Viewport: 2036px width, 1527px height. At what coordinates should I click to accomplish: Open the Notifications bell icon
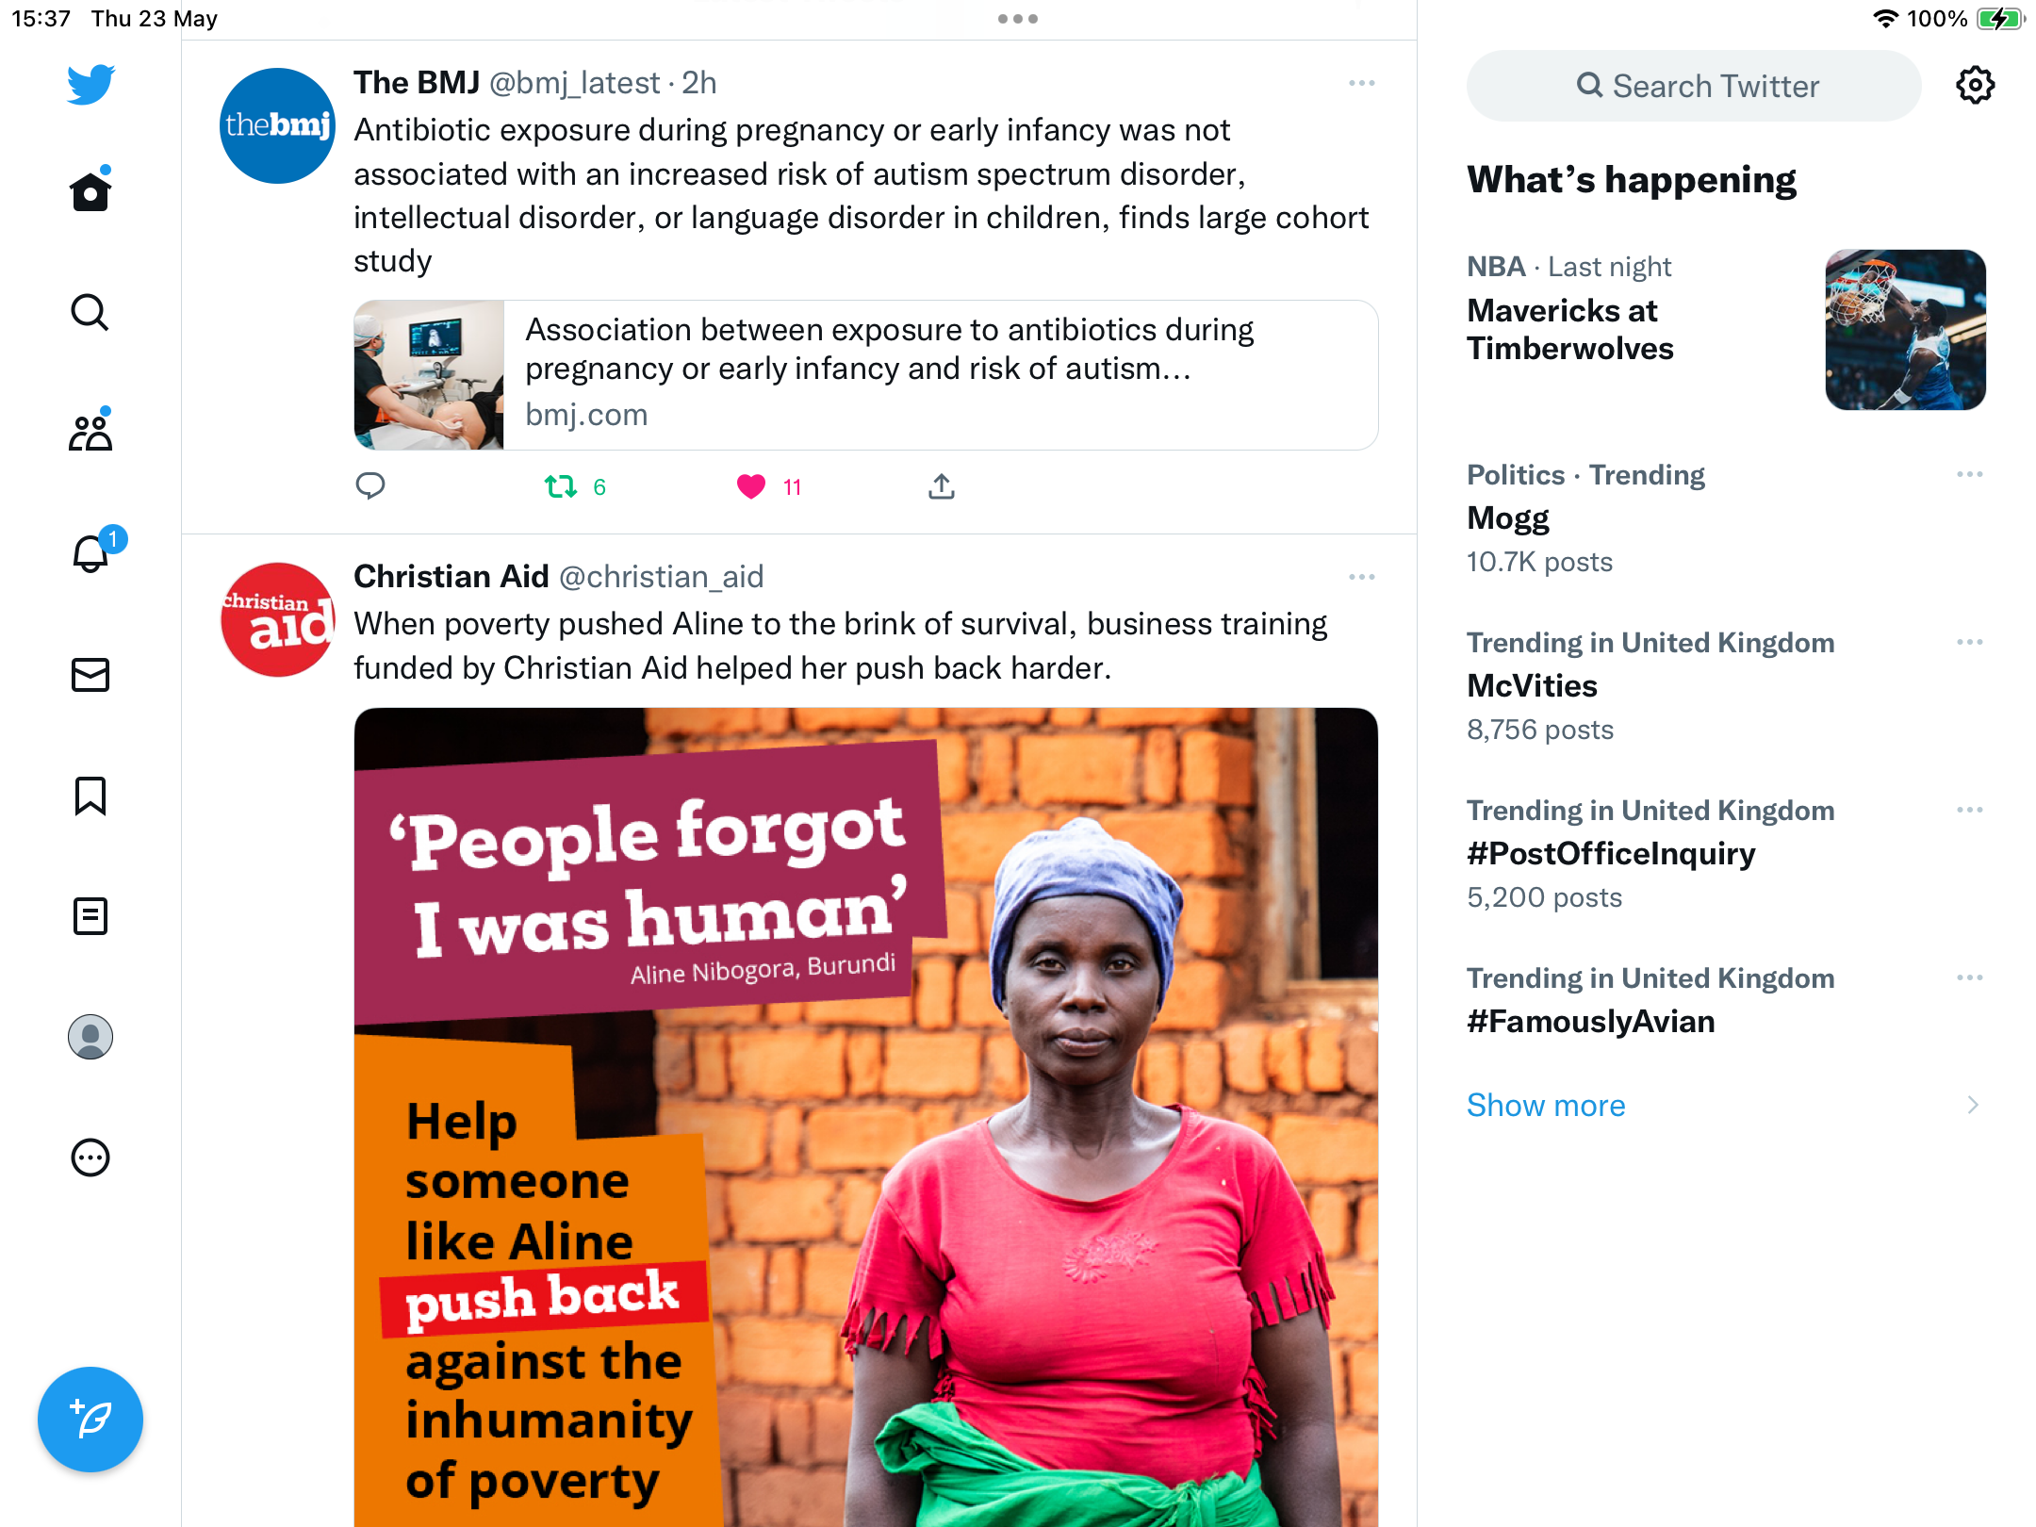pos(92,552)
